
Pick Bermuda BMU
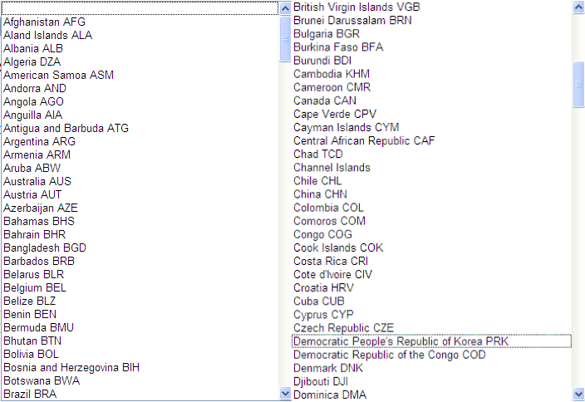[x=39, y=328]
